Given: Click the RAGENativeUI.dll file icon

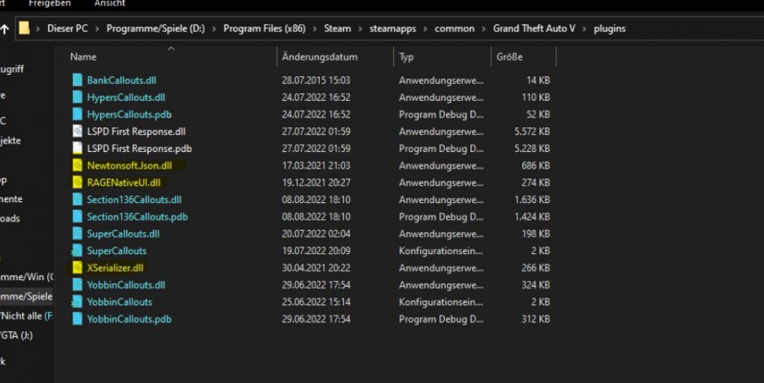Looking at the screenshot, I should 77,182.
